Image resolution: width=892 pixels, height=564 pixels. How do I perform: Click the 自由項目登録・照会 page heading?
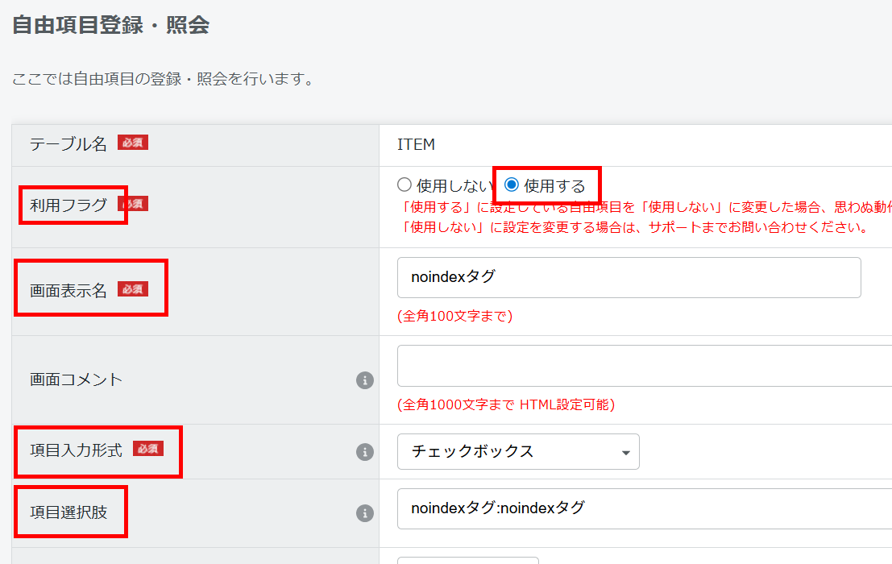click(111, 25)
